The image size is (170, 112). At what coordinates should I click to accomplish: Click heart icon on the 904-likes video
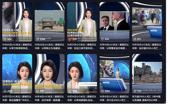point(5,39)
